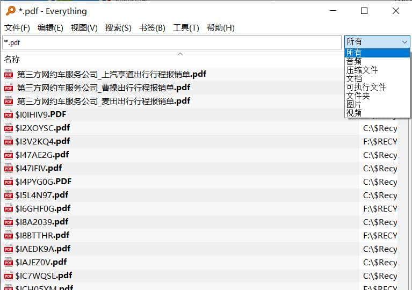412x290 pixels.
Task: Select file name $I0IHIV9.PDF
Action: click(x=41, y=114)
